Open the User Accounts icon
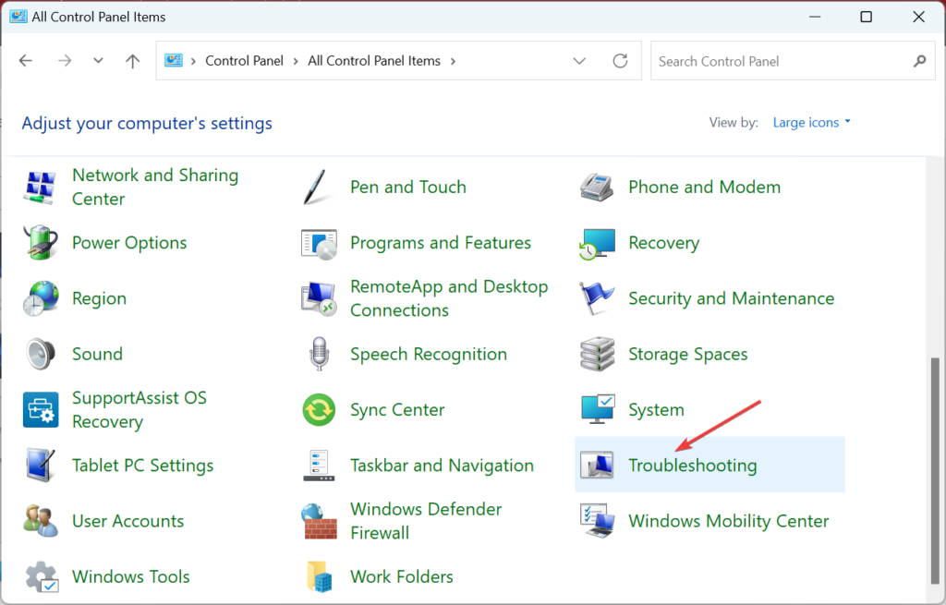 (41, 521)
